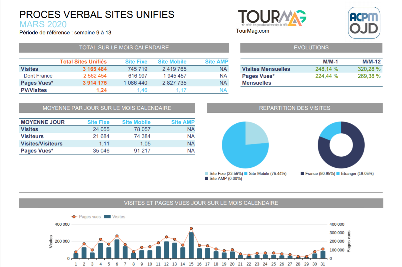Click the ACPM OJD logo badge
The image size is (402, 267).
[x=364, y=23]
